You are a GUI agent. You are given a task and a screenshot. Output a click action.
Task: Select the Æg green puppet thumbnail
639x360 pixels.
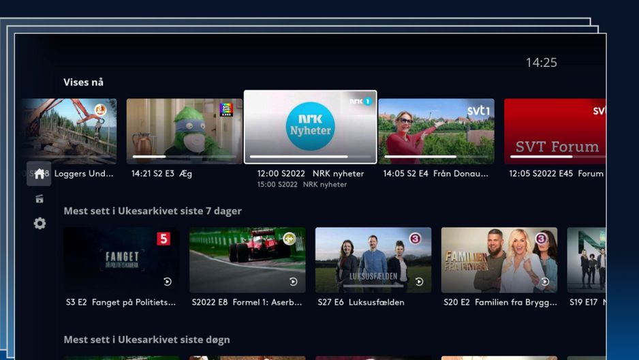coord(184,132)
